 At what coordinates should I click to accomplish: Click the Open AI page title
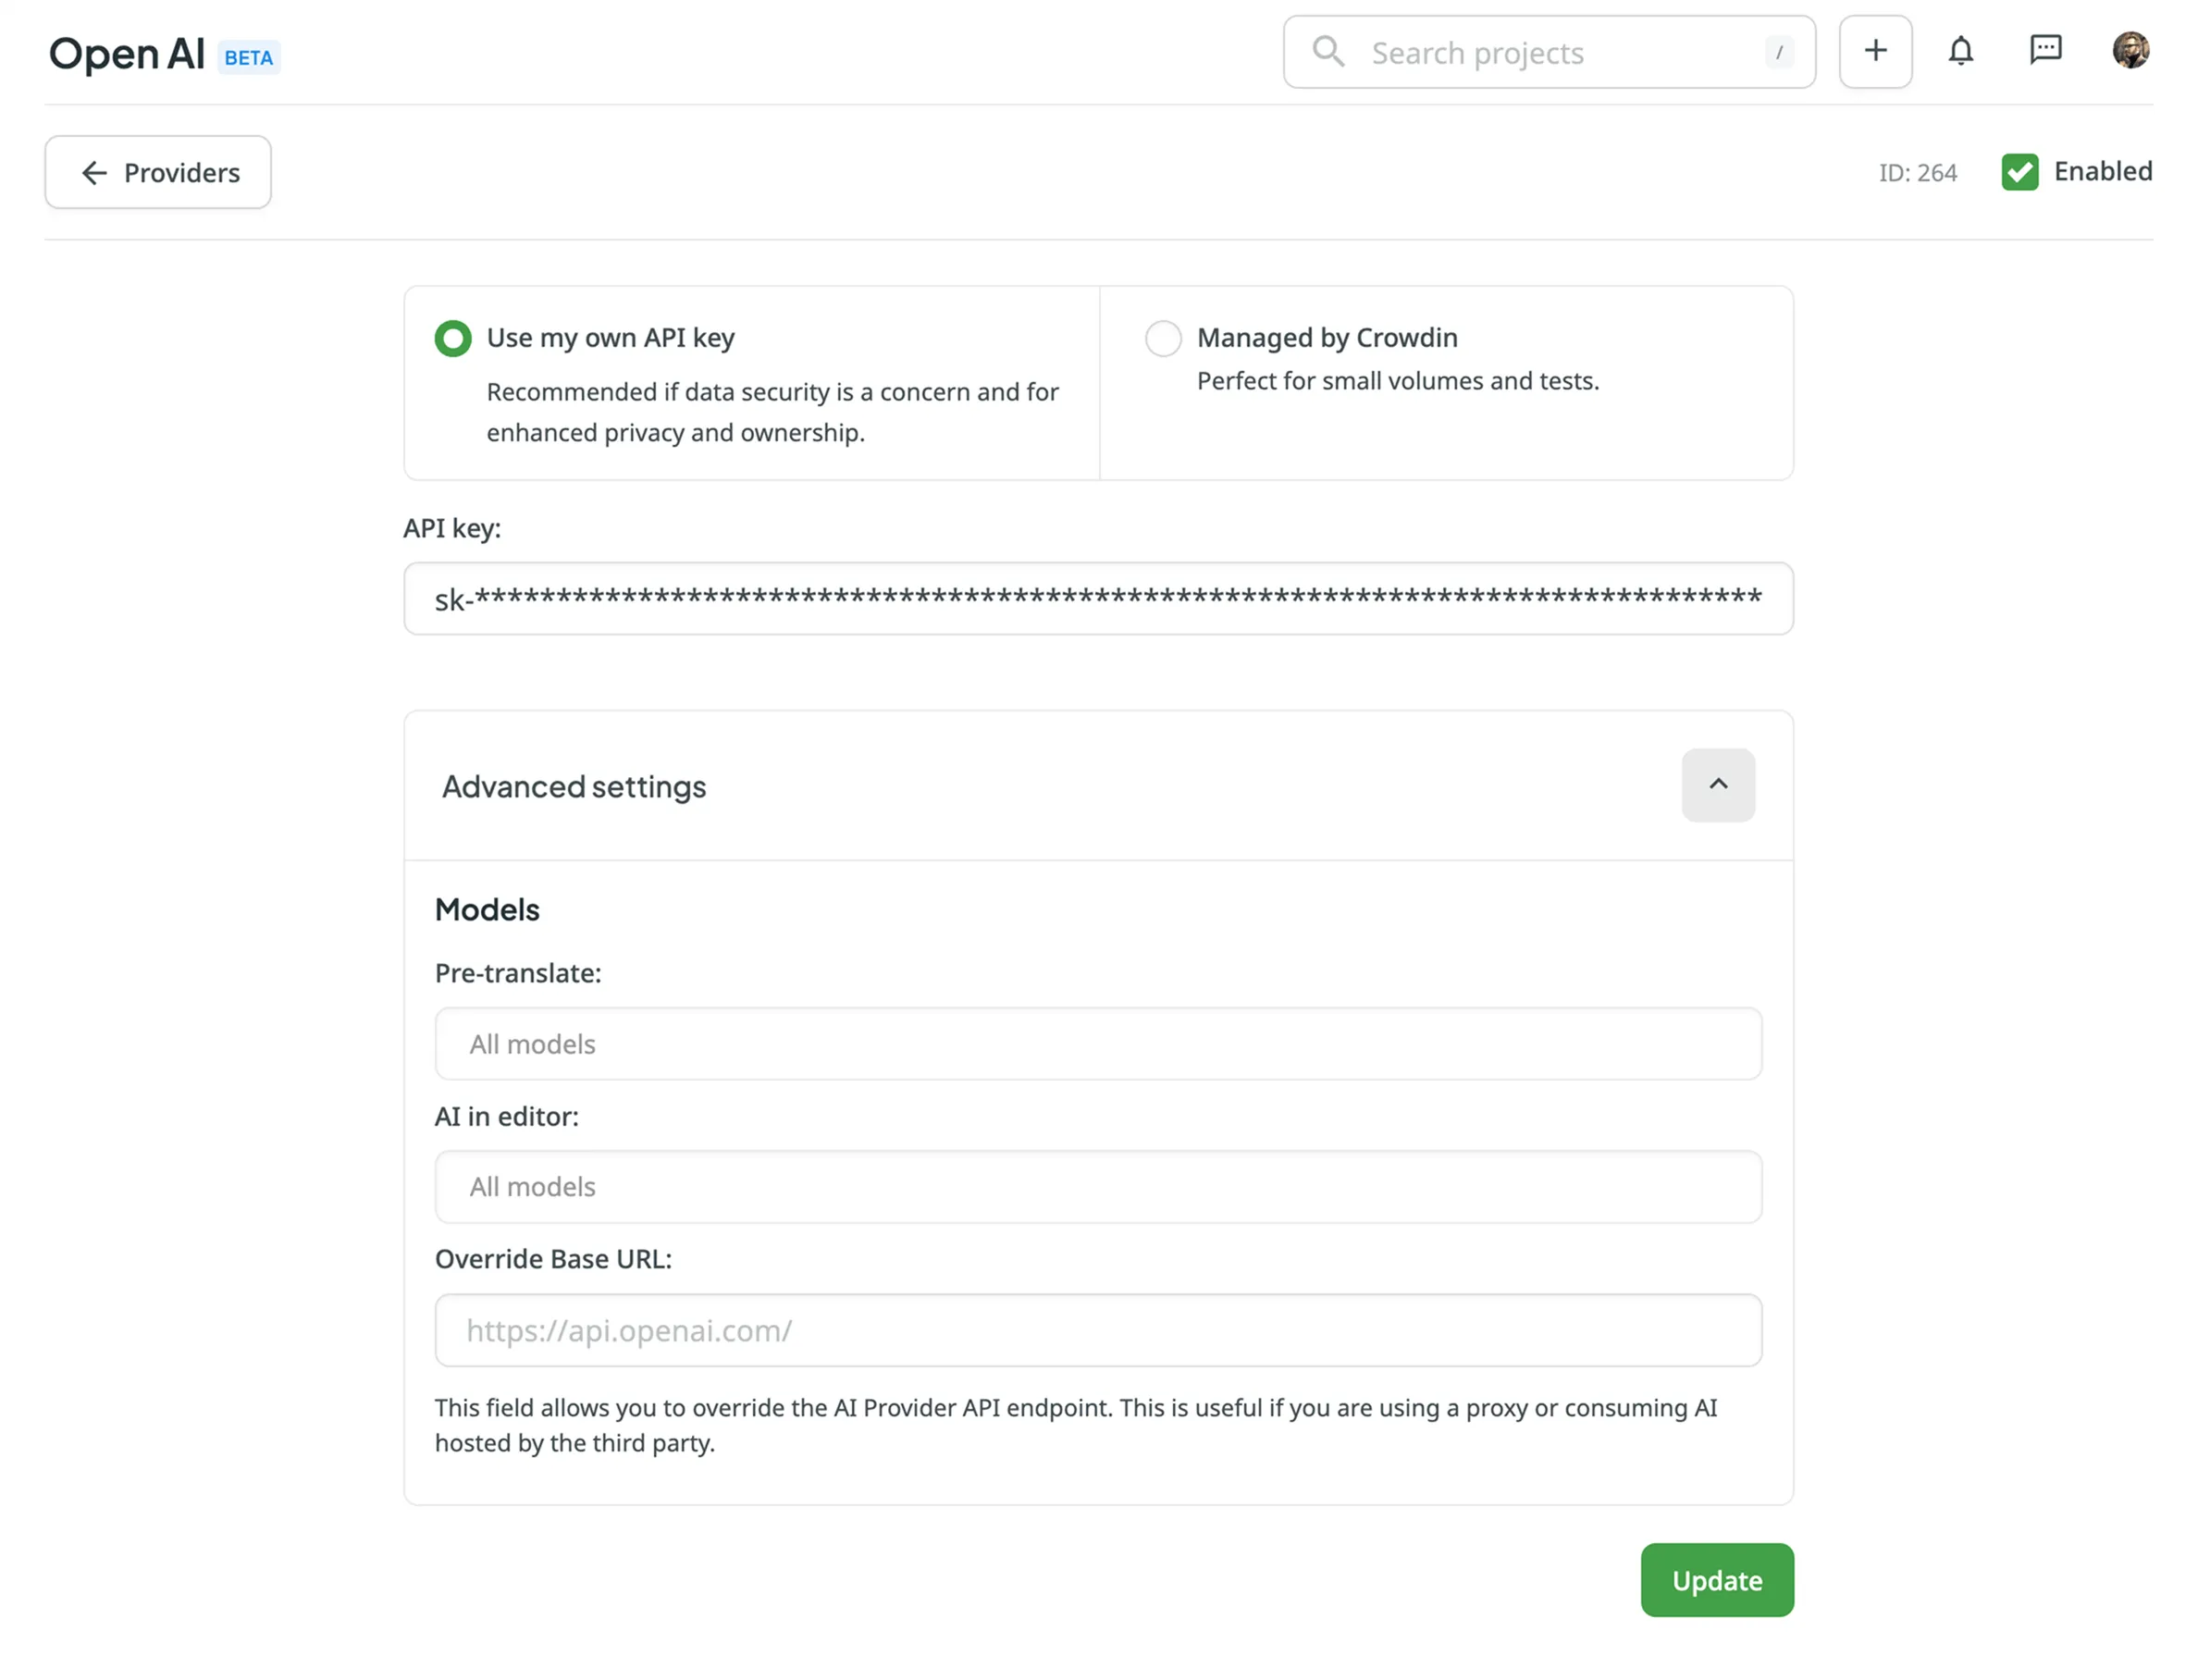pos(127,54)
